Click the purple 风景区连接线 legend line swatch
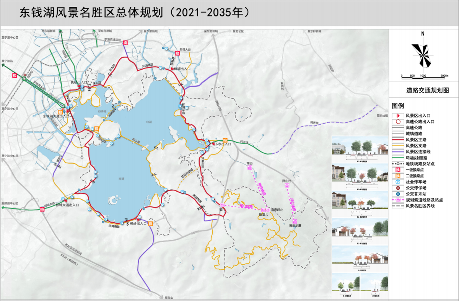 coord(398,151)
